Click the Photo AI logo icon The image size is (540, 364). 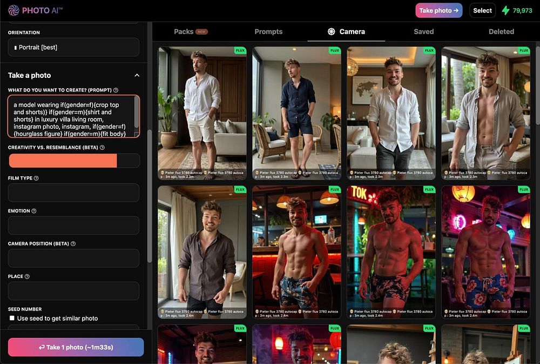[13, 10]
